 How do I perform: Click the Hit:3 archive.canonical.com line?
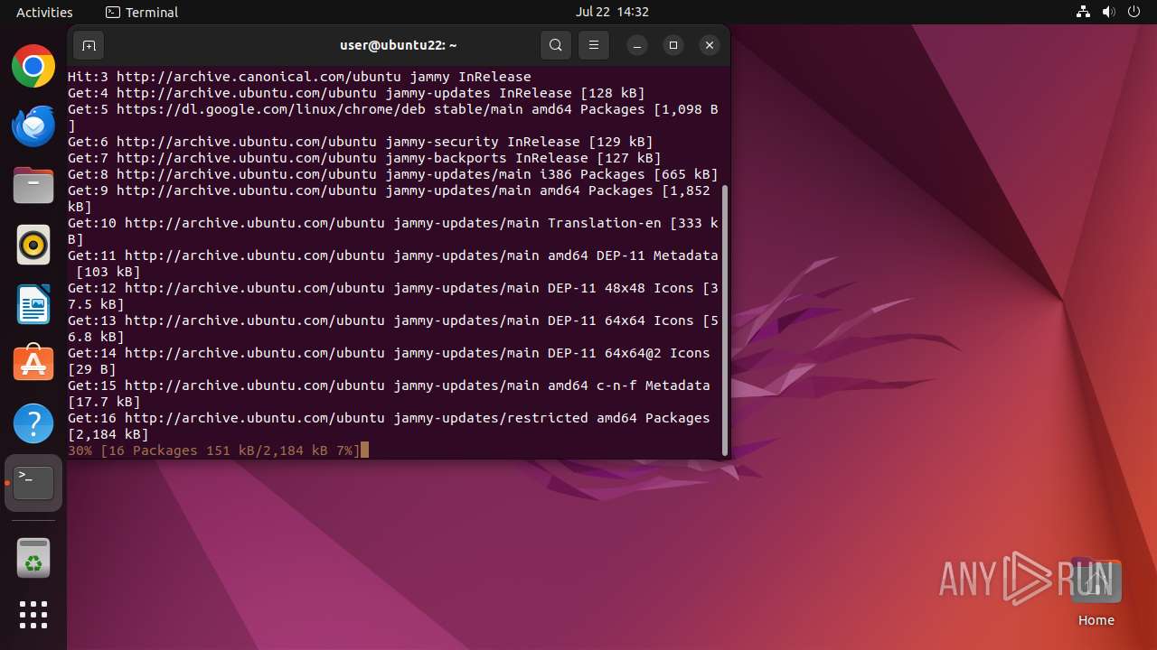click(299, 77)
